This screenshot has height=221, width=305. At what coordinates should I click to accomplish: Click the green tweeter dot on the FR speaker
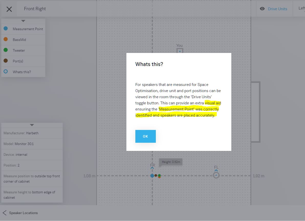click(x=159, y=175)
